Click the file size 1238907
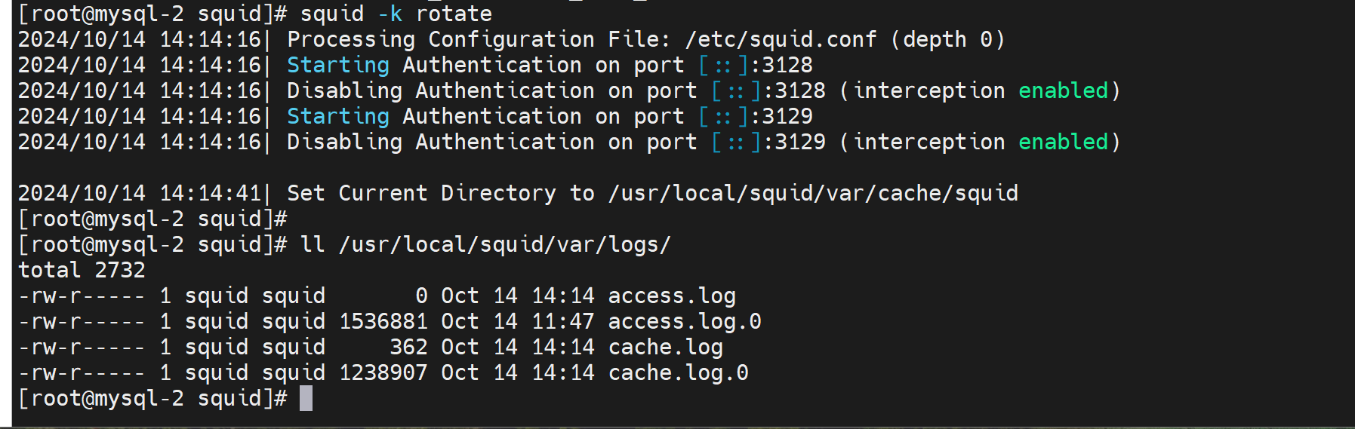Screen dimensions: 1355x429 pyautogui.click(x=383, y=372)
